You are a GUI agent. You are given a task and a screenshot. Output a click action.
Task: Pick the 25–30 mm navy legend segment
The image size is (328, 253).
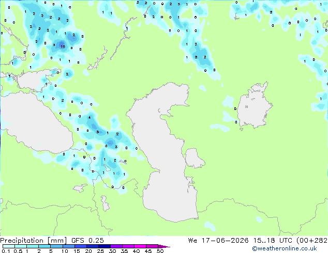pyautogui.click(x=105, y=246)
